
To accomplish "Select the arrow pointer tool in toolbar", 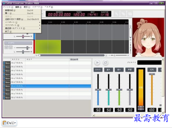I will pos(116,14).
